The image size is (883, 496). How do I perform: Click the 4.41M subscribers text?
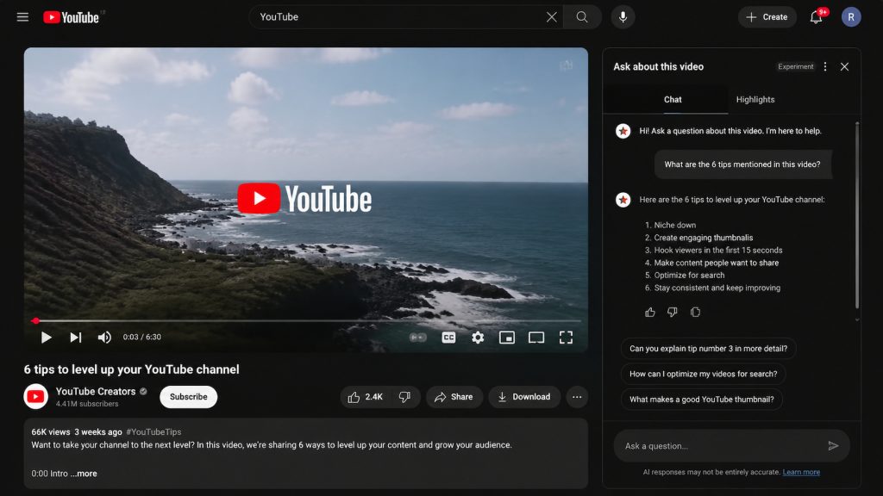point(87,404)
